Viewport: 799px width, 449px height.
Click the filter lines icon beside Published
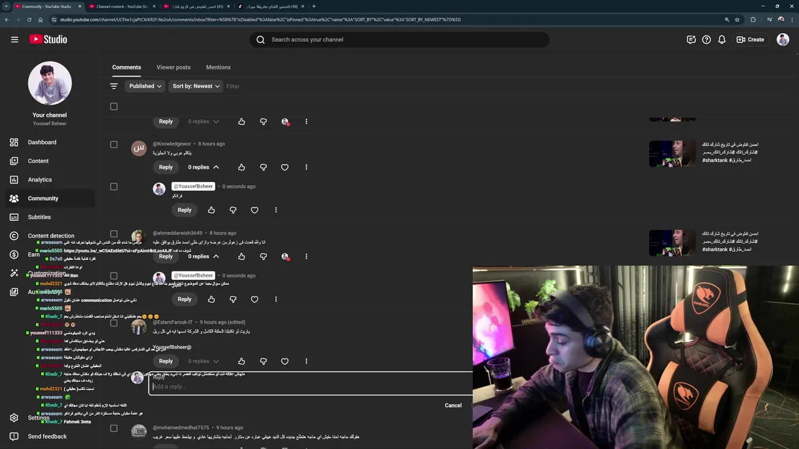click(114, 86)
